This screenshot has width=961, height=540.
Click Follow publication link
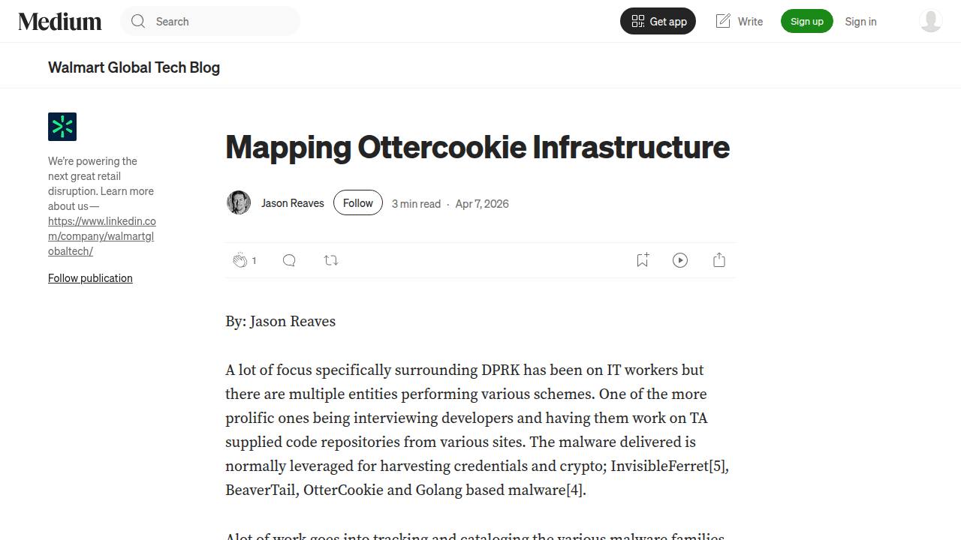(x=90, y=277)
